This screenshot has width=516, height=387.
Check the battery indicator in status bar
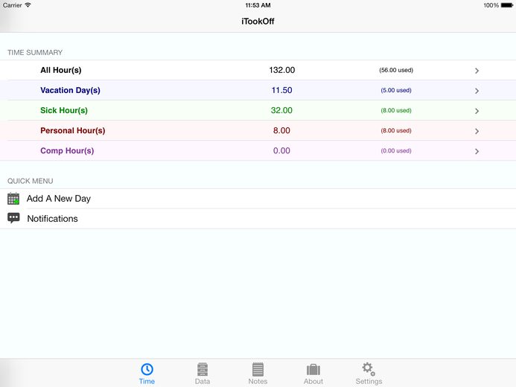coord(507,5)
